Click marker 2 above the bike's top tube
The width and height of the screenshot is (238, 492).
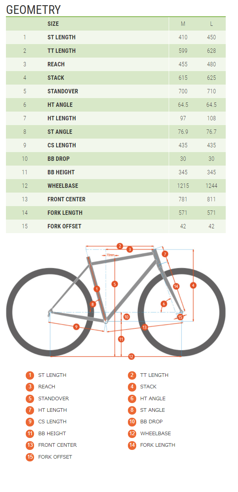(120, 246)
